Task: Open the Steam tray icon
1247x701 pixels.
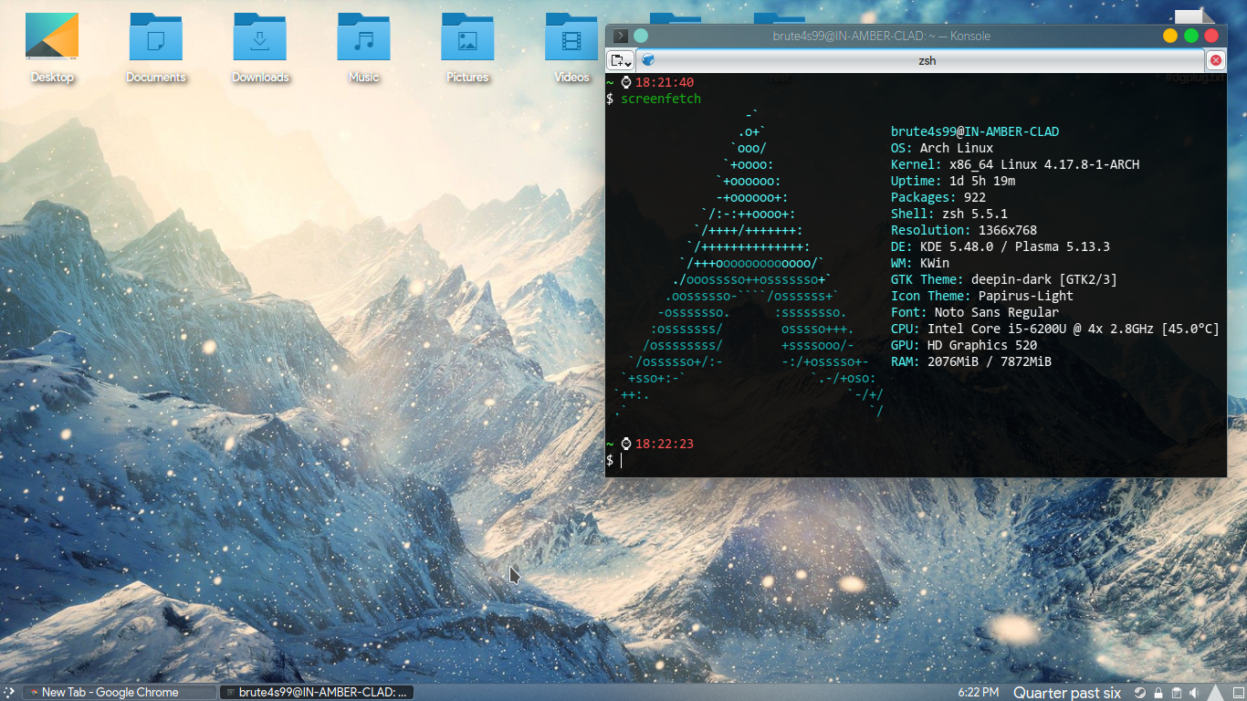Action: pos(1140,693)
